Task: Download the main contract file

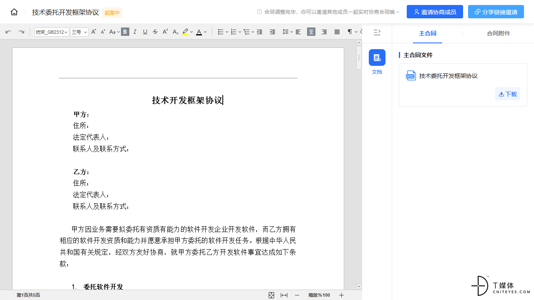Action: [x=508, y=94]
